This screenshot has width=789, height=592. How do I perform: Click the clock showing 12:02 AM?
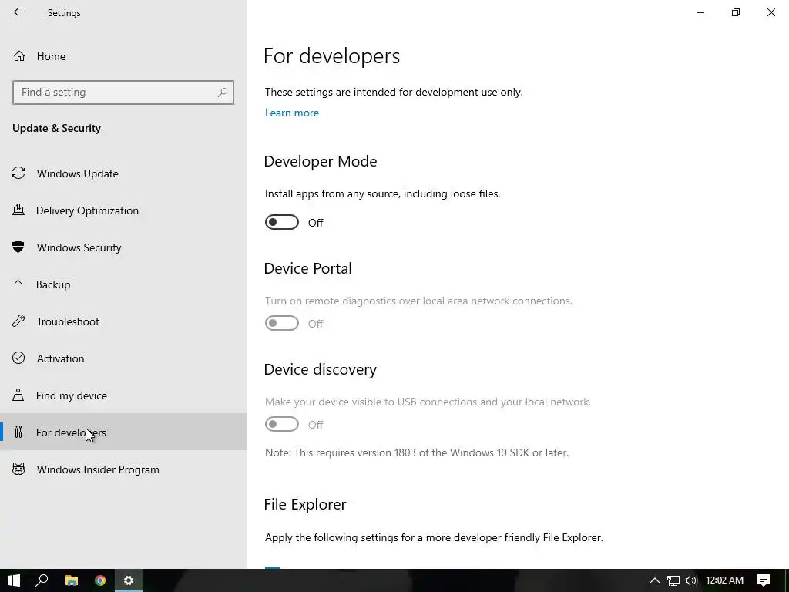724,580
